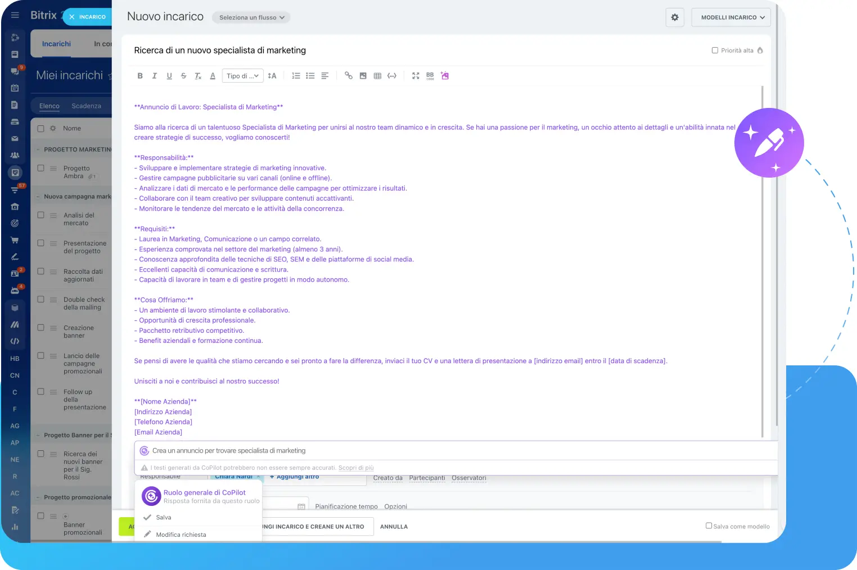Select Modifica richiesta in the CoPilot menu
The image size is (857, 570).
click(x=181, y=535)
